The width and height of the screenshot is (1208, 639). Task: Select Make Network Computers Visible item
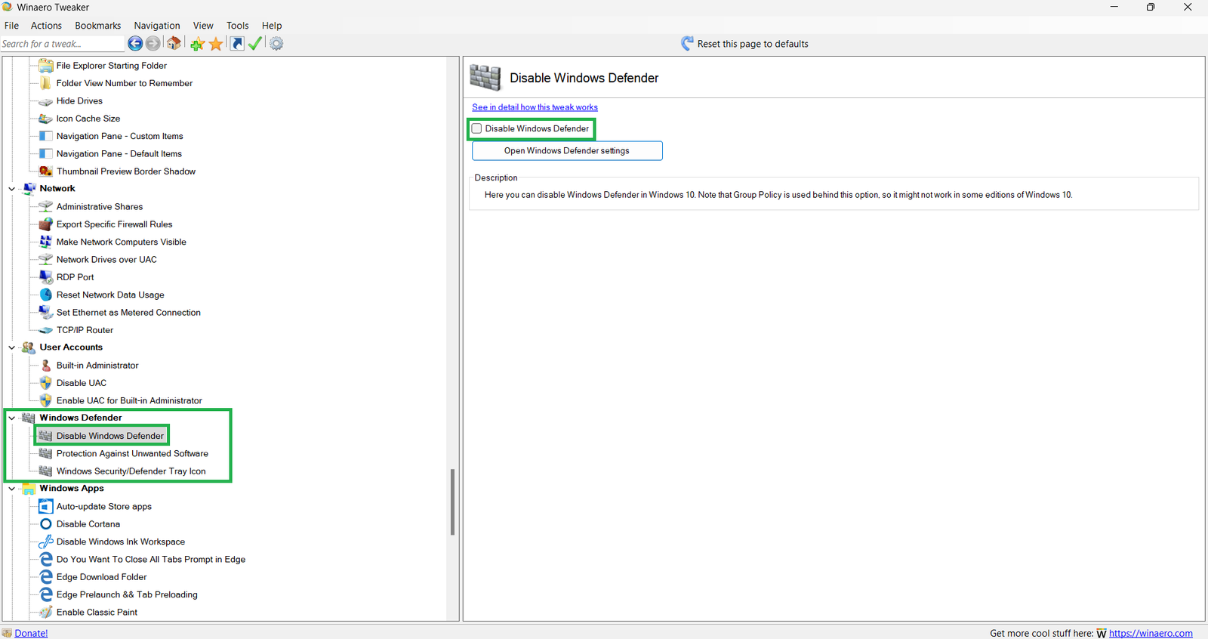coord(121,242)
